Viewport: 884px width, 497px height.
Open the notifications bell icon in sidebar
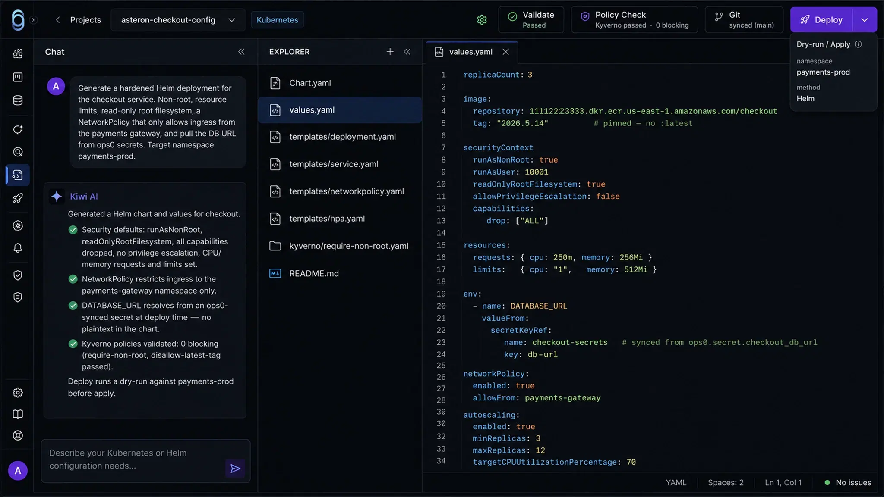[x=18, y=248]
